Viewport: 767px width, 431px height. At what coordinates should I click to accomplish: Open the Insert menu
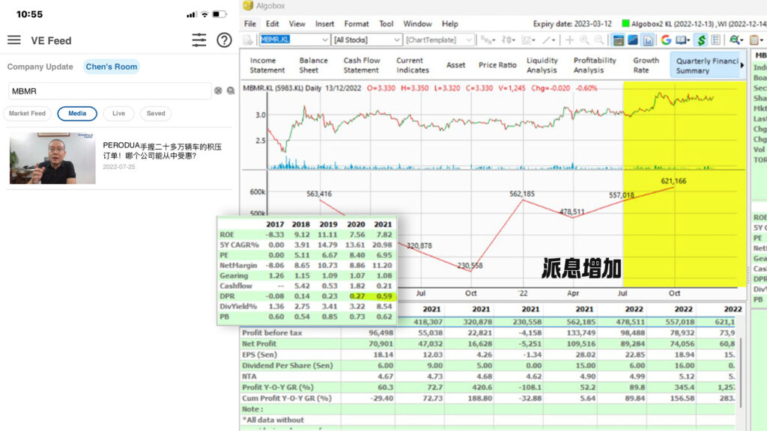click(324, 23)
